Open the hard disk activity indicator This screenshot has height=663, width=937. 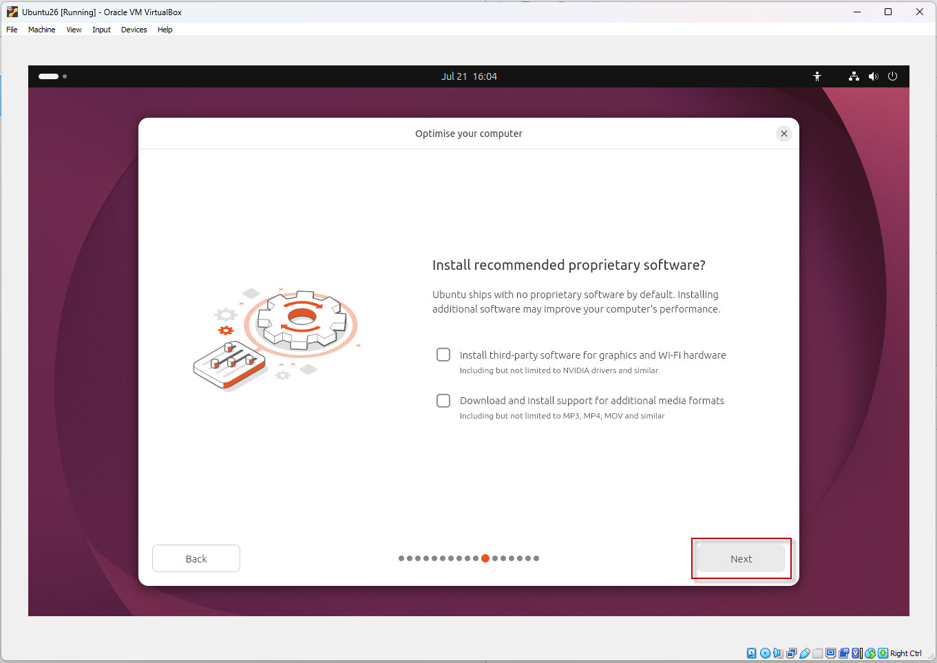click(751, 653)
